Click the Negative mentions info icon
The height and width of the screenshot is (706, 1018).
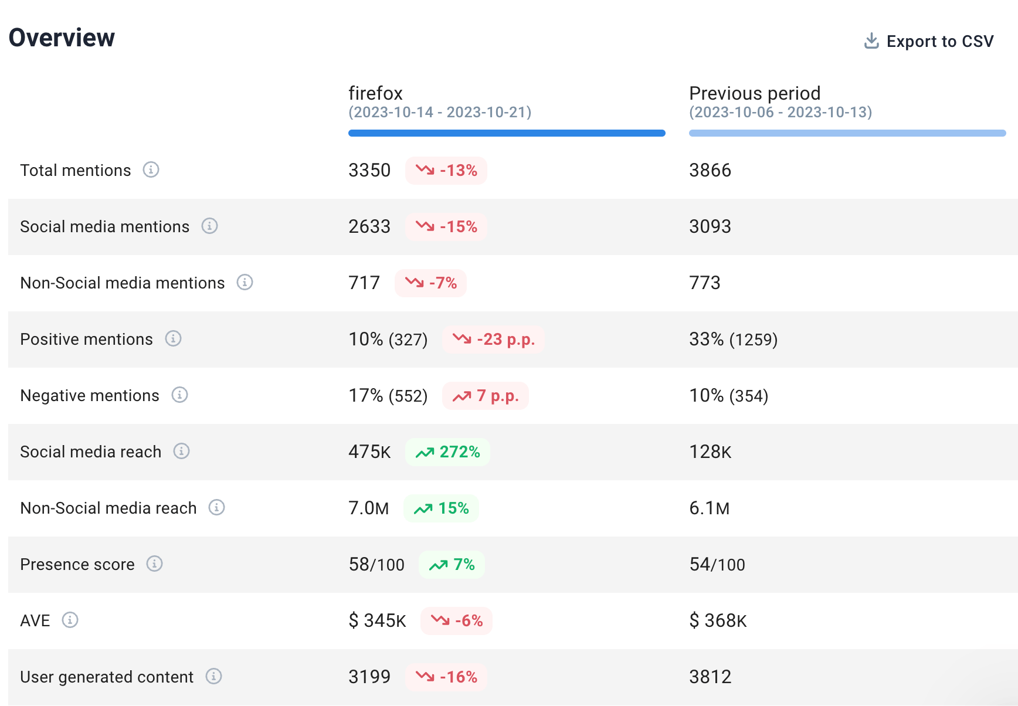[x=180, y=395]
